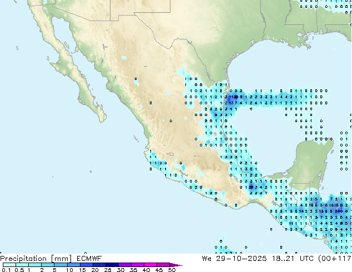The width and height of the screenshot is (352, 272).
Task: Click the legend tick label "15"
Action: pos(82,270)
